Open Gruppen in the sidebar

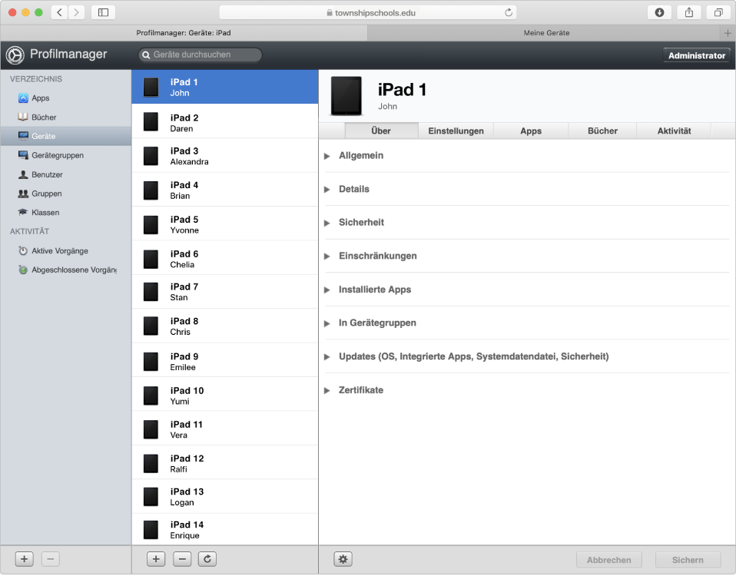point(66,194)
